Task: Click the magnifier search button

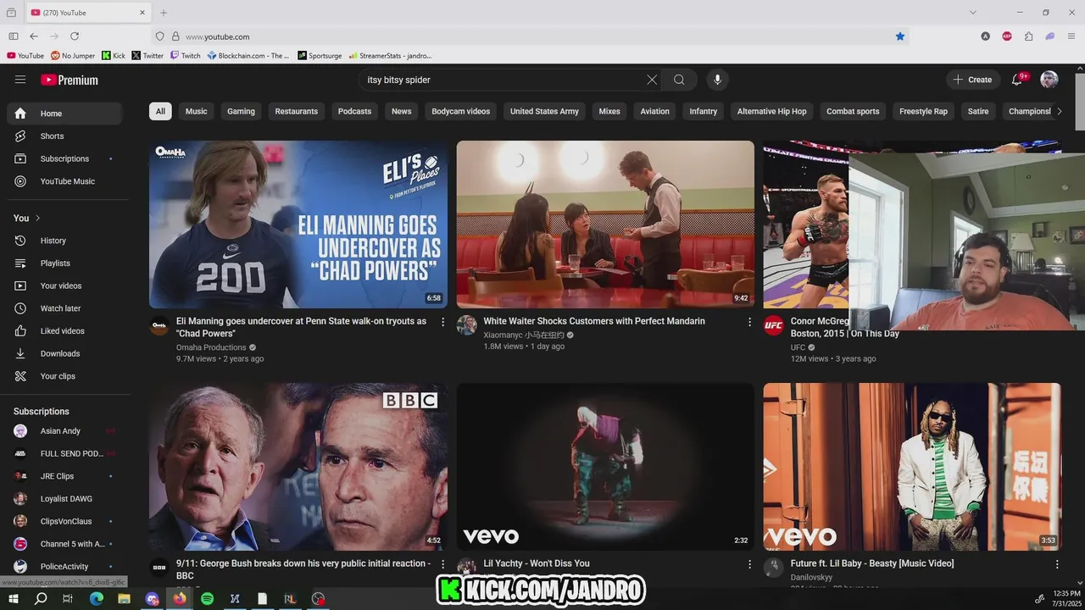Action: pos(679,80)
